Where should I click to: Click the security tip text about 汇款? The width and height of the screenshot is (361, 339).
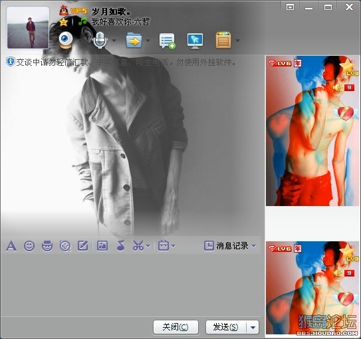(x=126, y=62)
